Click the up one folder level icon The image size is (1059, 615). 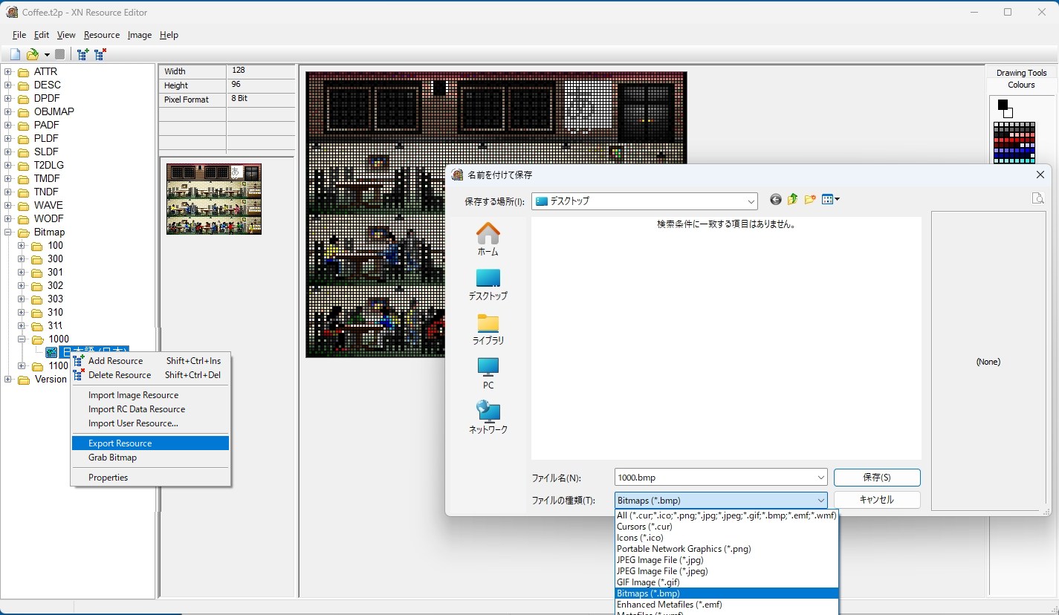coord(793,199)
